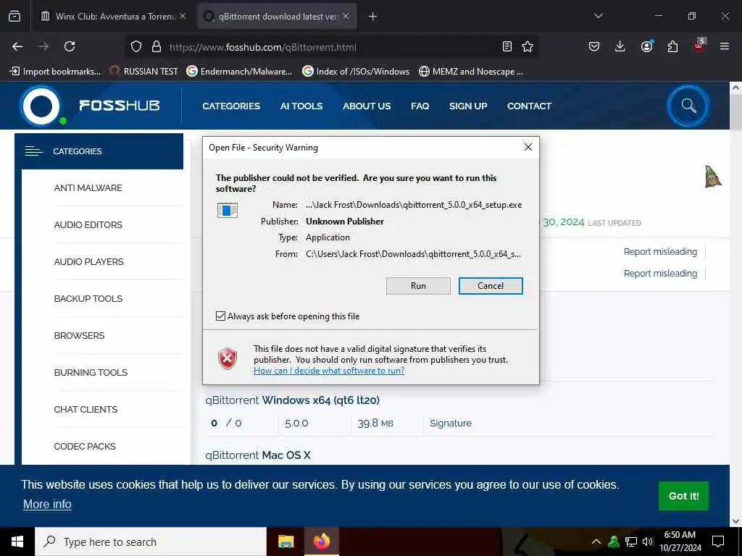Viewport: 742px width, 556px height.
Task: Click Cancel in the security warning
Action: tap(491, 285)
